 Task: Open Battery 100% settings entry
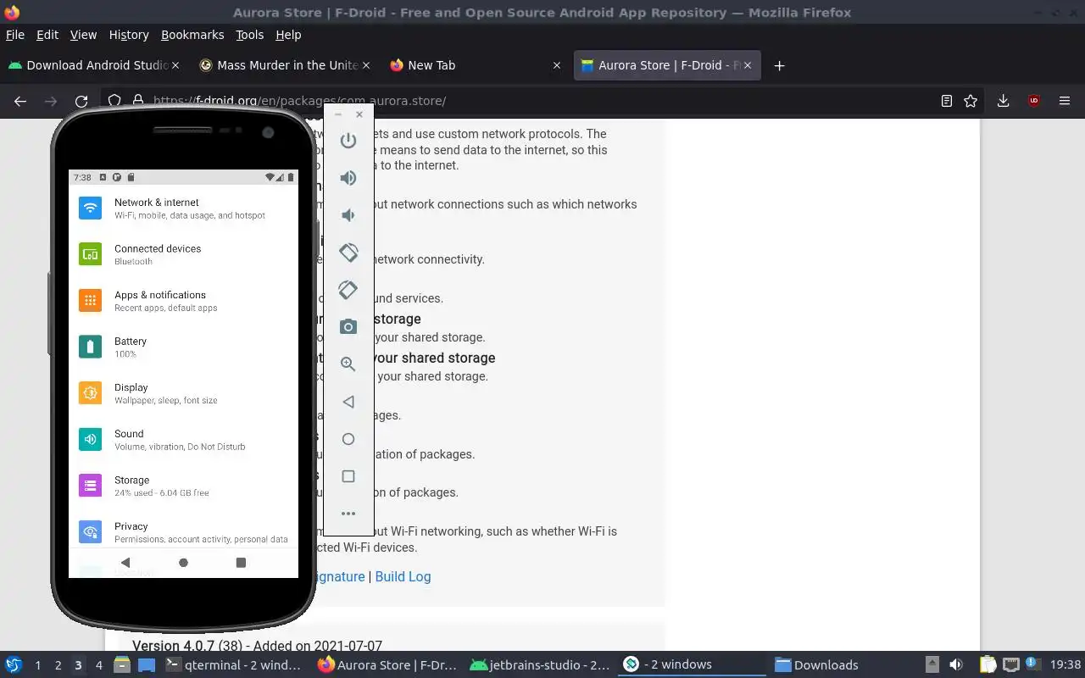(x=183, y=347)
